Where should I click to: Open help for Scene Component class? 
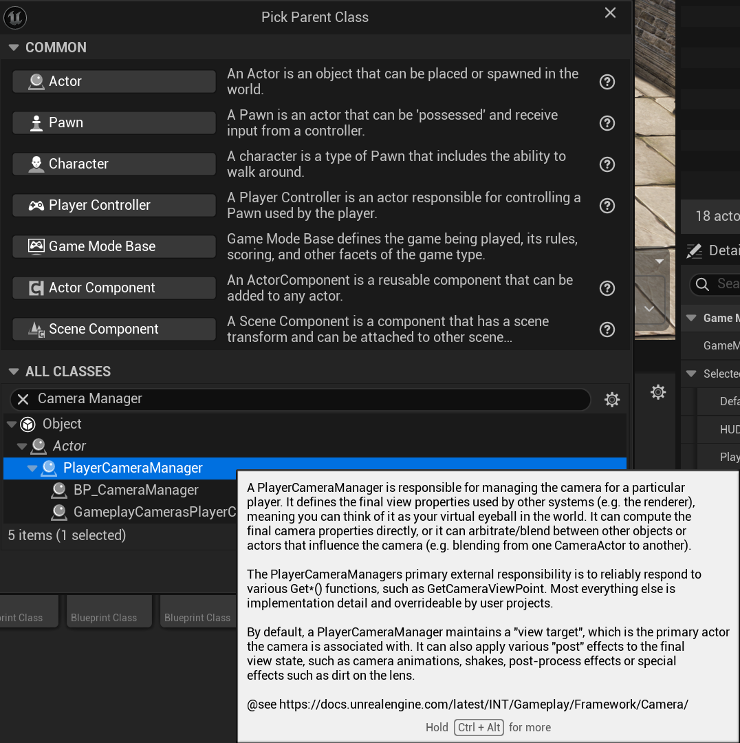pos(607,330)
